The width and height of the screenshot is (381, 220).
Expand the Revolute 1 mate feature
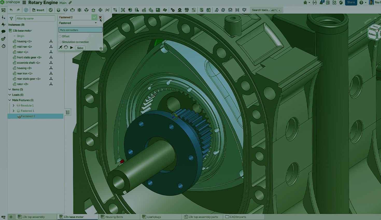tap(13, 106)
